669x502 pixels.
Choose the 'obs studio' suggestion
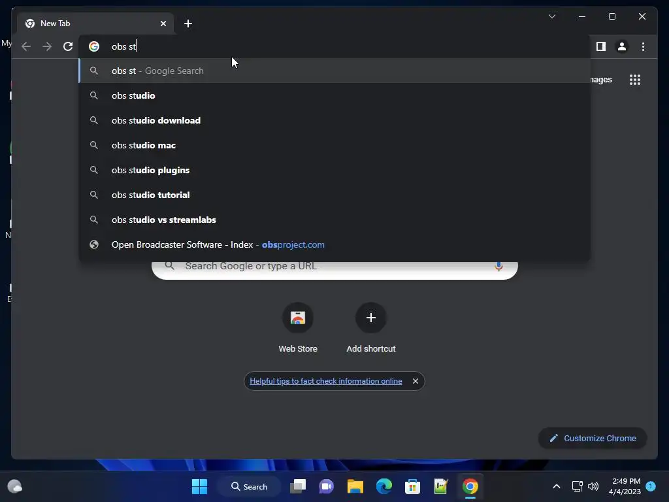pyautogui.click(x=334, y=95)
